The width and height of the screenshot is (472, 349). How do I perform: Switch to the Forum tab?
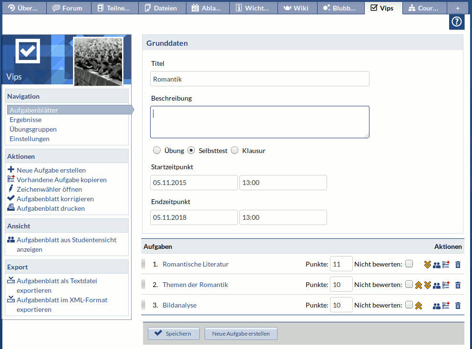click(x=67, y=8)
